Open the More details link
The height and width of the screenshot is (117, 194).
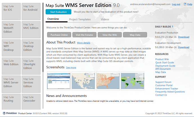tap(84, 43)
